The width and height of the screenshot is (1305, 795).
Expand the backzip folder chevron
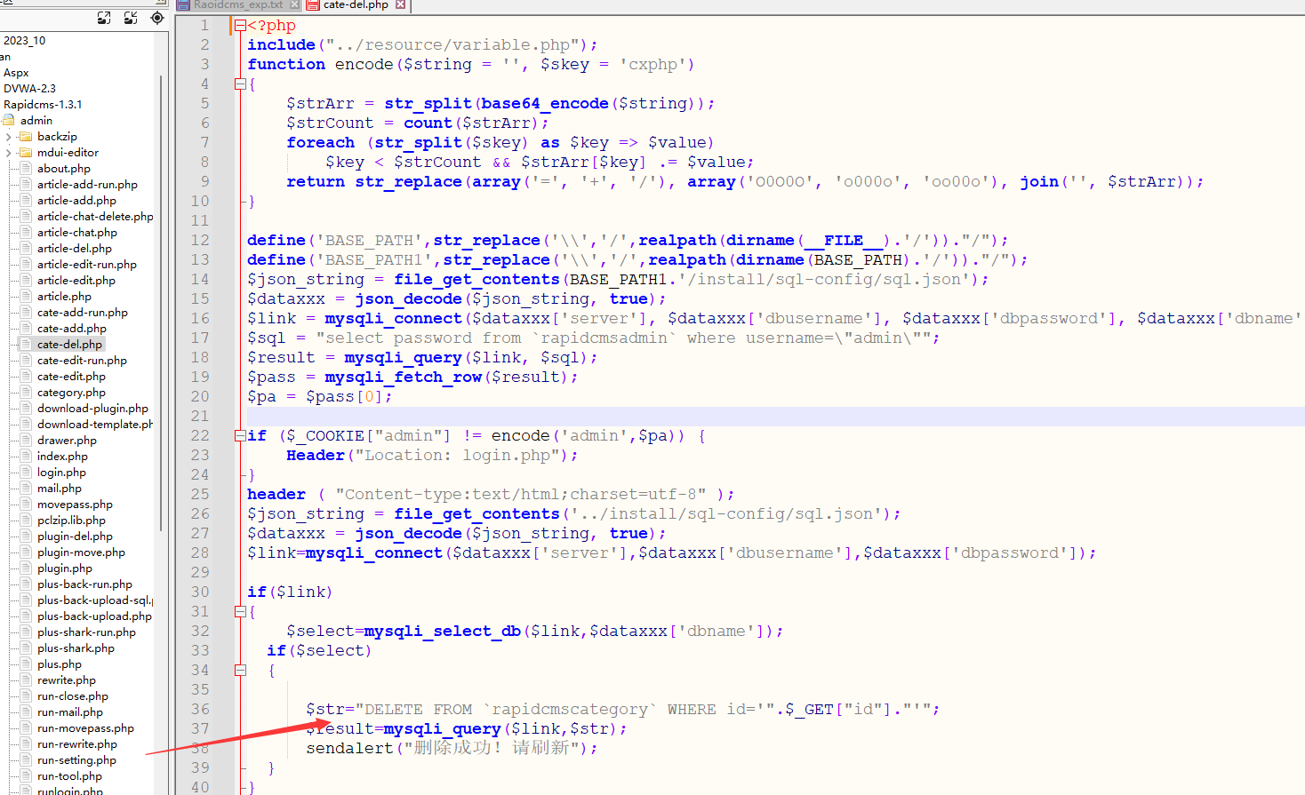[x=11, y=136]
